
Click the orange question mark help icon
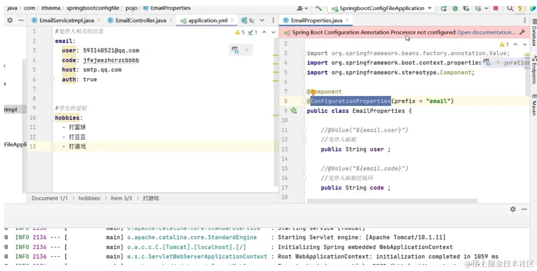520,8
